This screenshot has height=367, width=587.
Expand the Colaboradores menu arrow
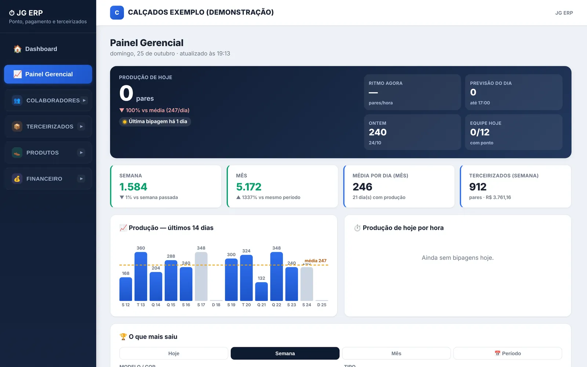click(84, 100)
